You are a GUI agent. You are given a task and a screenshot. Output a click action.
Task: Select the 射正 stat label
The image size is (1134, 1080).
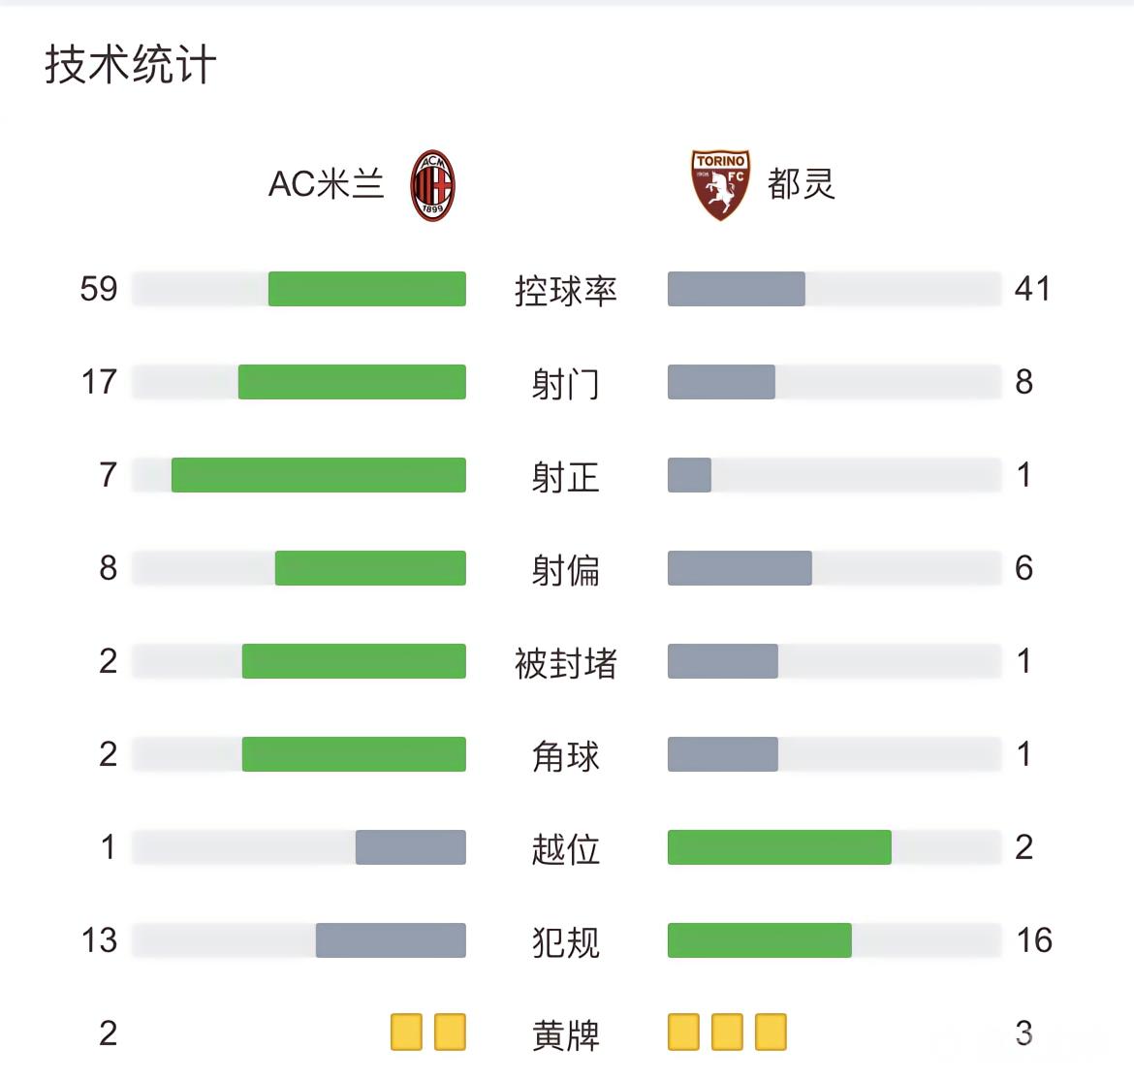click(566, 477)
